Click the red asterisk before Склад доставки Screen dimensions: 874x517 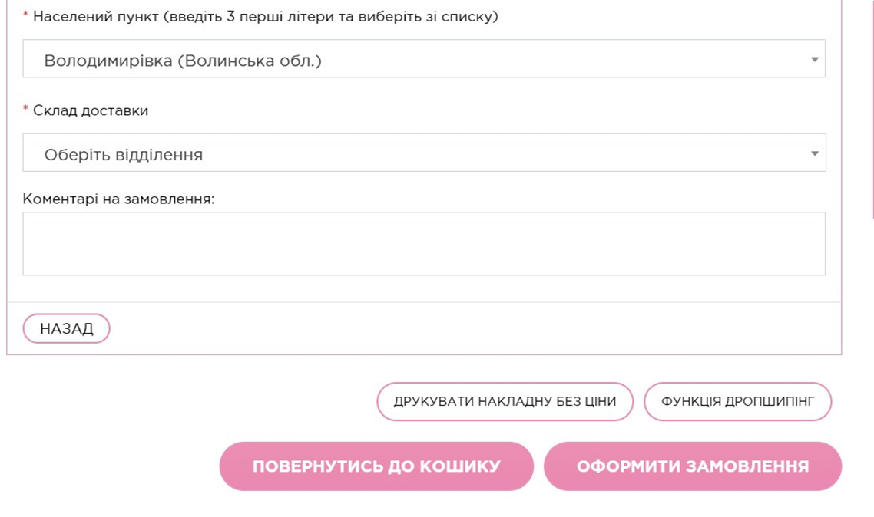pyautogui.click(x=25, y=110)
